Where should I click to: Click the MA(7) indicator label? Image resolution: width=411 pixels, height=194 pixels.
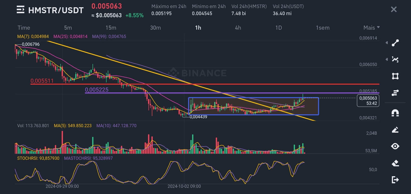click(33, 36)
